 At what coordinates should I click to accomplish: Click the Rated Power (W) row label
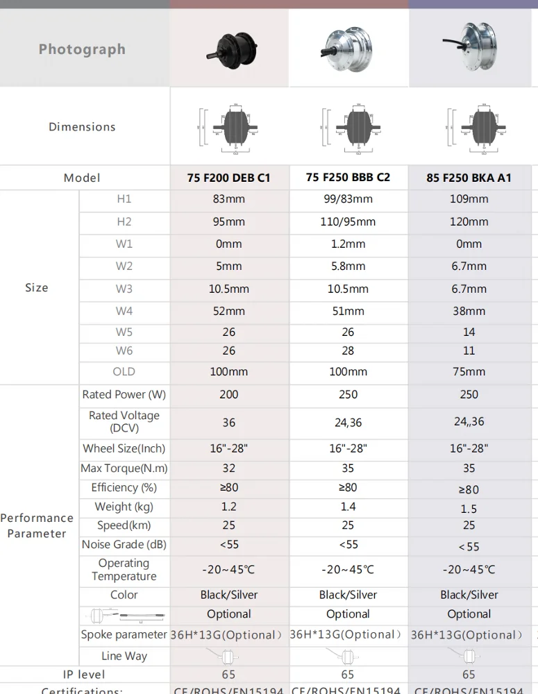[124, 394]
